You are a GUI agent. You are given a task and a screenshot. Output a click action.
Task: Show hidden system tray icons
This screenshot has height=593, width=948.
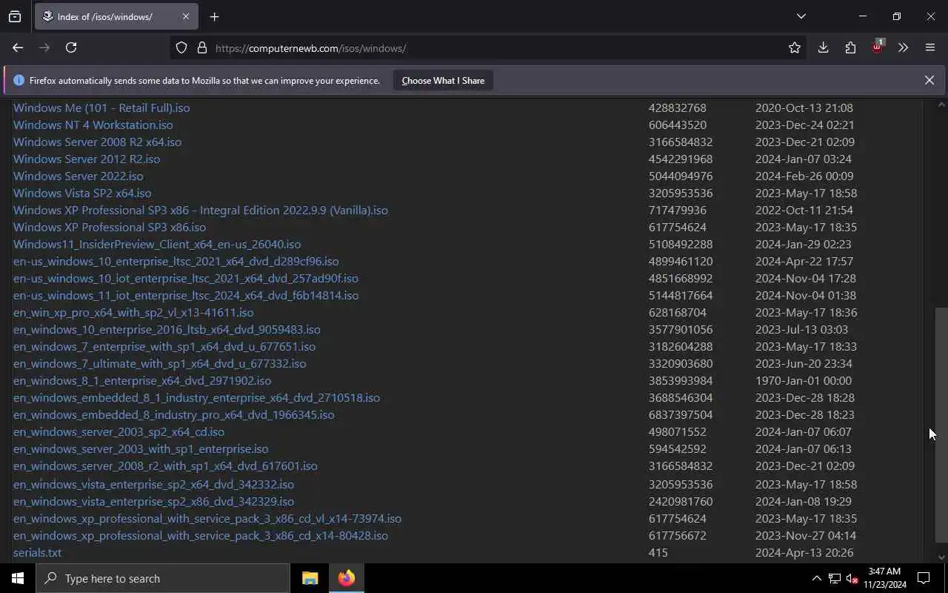816,578
